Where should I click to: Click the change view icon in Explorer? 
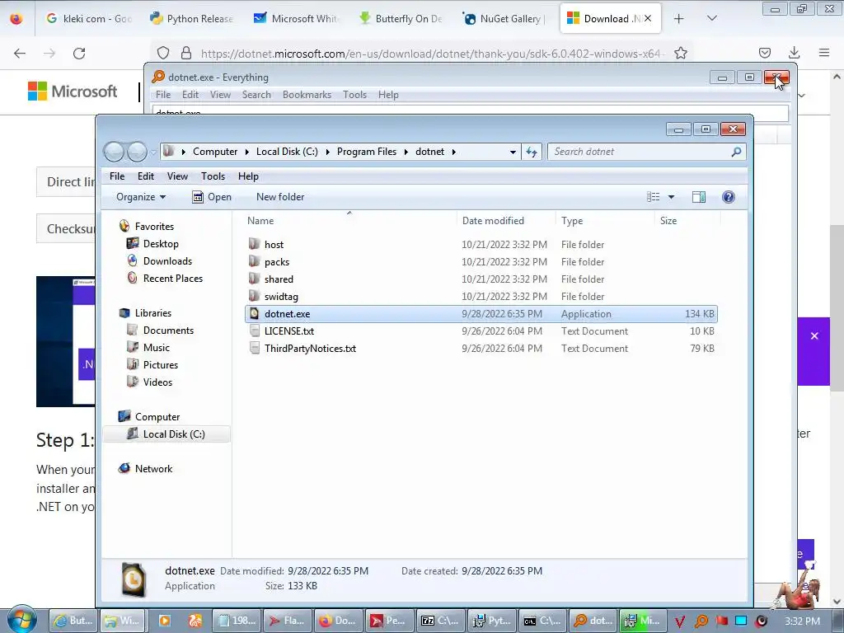653,197
